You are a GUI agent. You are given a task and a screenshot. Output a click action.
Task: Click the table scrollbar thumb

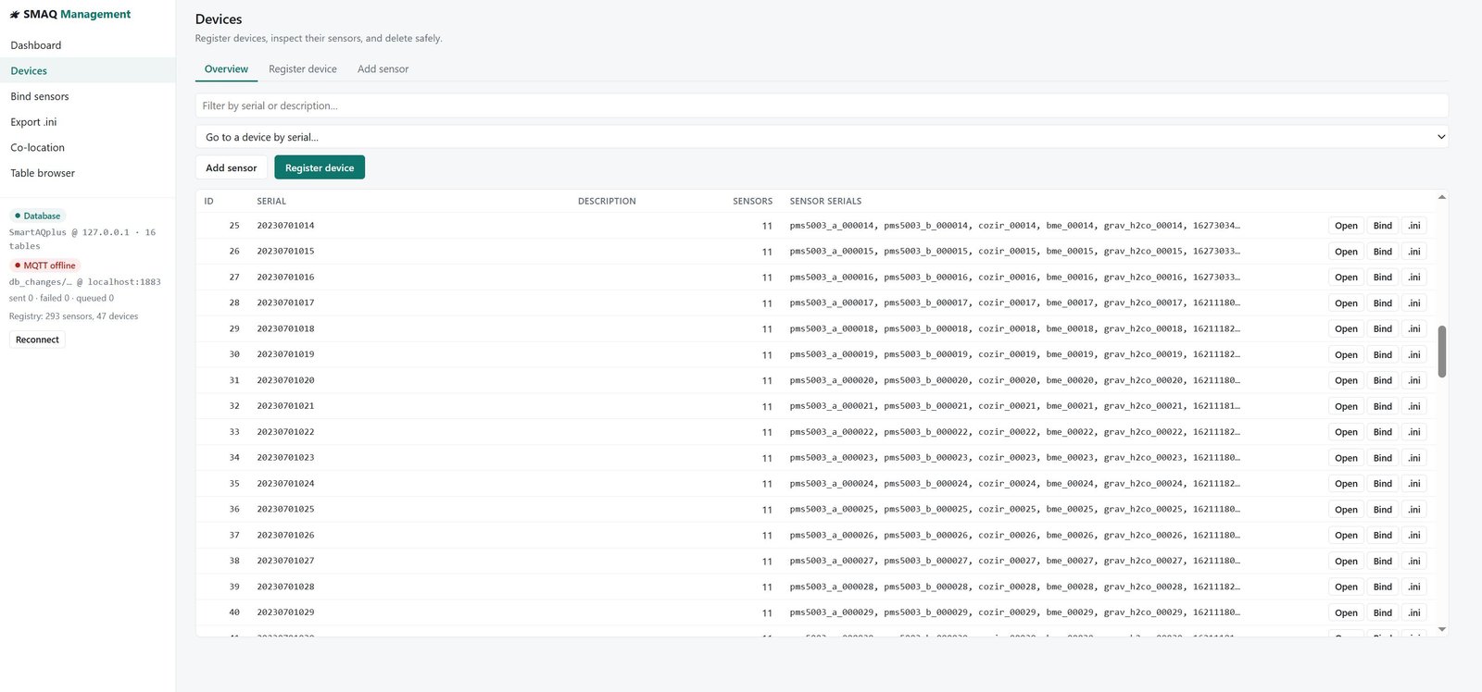pos(1441,352)
